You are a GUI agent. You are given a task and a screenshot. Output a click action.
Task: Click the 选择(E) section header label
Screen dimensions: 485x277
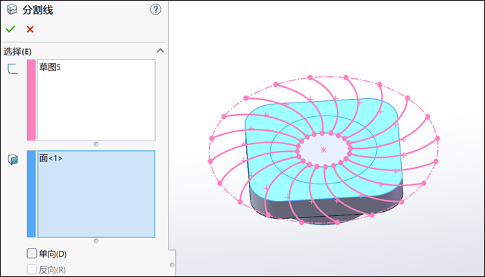pos(18,51)
